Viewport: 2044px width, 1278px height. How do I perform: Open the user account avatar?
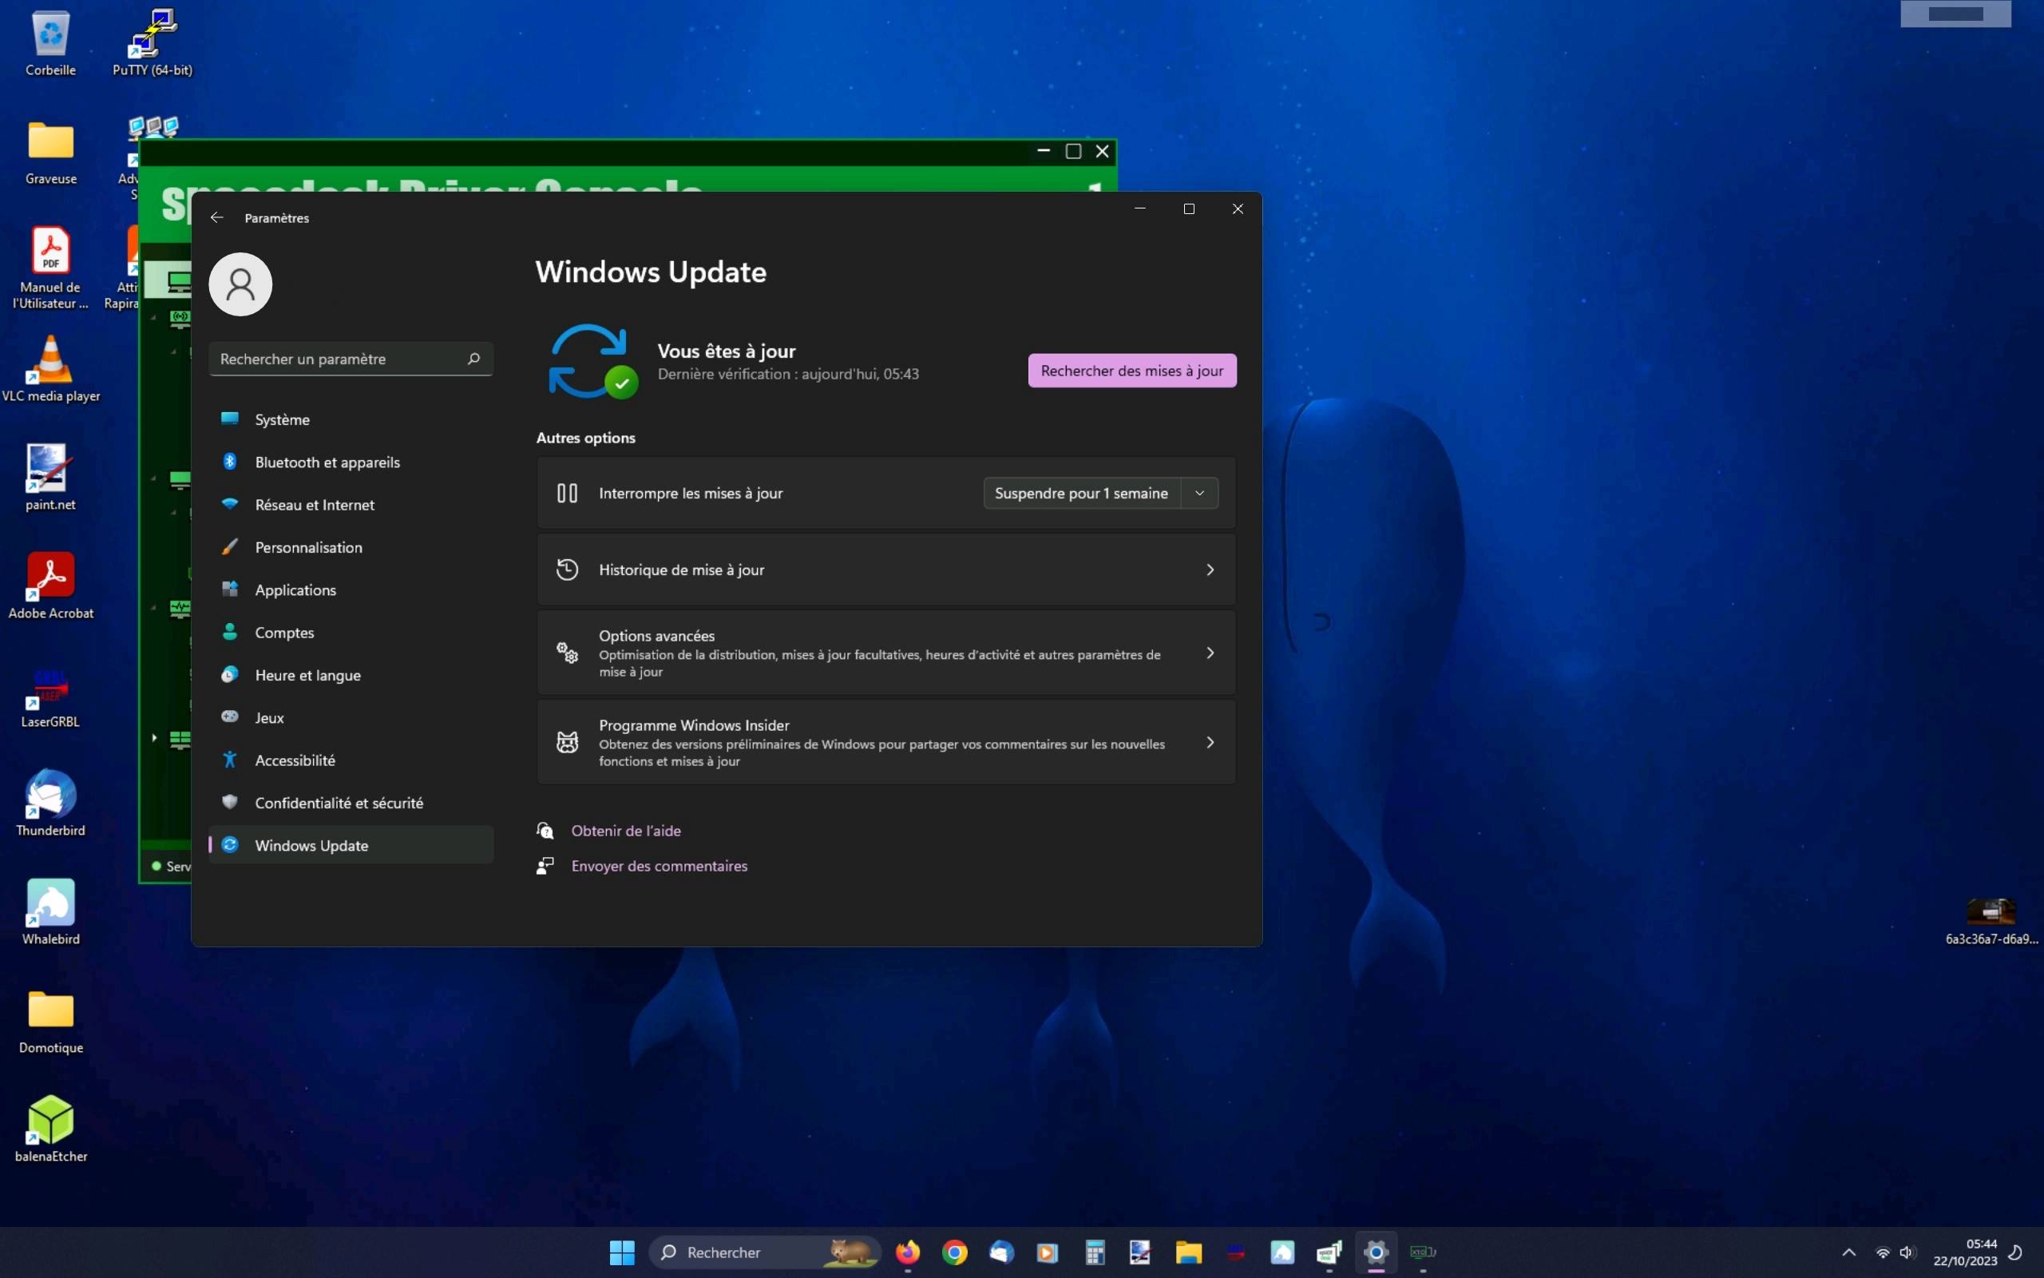240,284
